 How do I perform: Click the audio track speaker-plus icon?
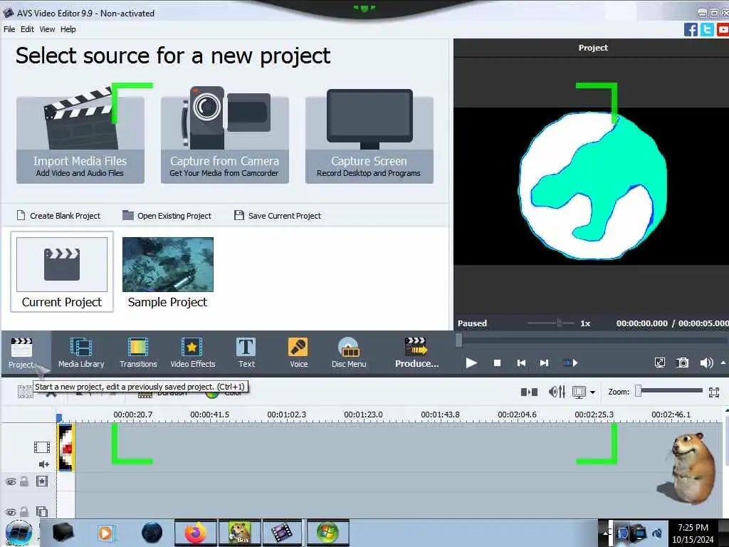[44, 464]
